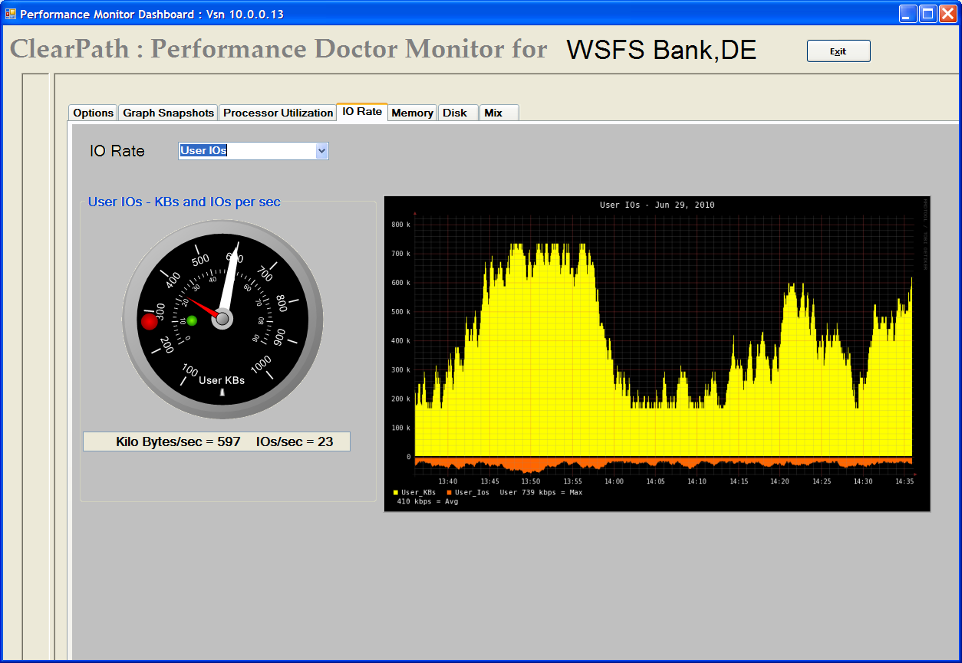Click the User KBs speedometer gauge face
The image size is (962, 663).
point(222,319)
